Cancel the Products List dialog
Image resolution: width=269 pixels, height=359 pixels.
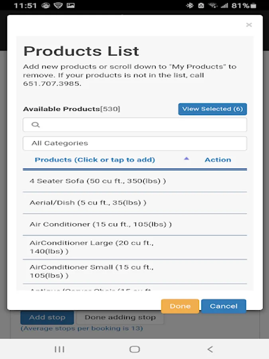click(x=224, y=306)
